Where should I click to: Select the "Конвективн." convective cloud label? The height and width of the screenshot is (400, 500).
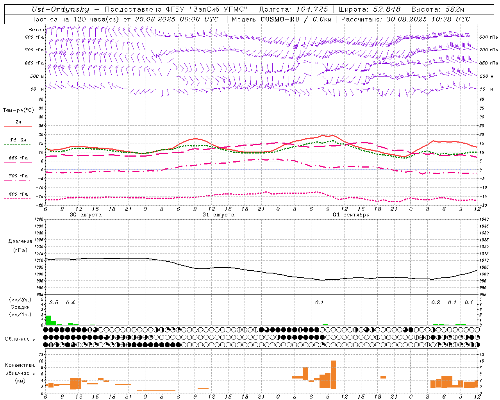20,365
